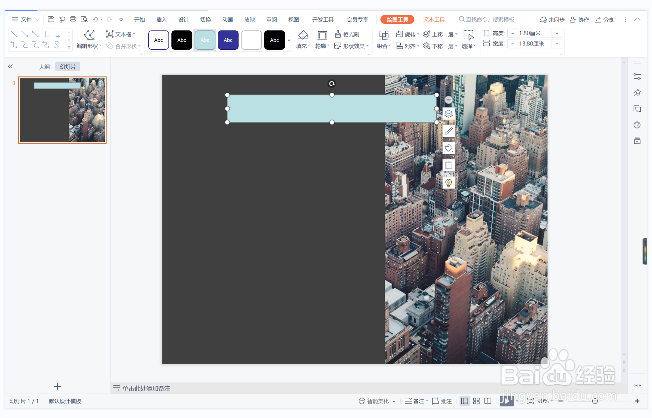This screenshot has width=652, height=418.
Task: Select the dark blue Abc shape style
Action: pyautogui.click(x=228, y=40)
